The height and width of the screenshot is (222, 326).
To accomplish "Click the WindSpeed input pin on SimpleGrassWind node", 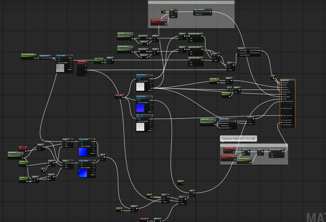I will (220, 126).
